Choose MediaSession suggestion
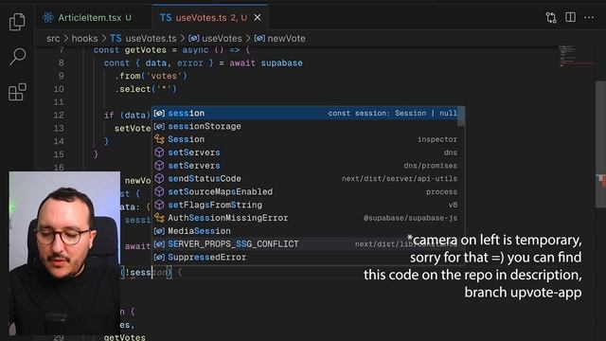The width and height of the screenshot is (606, 341). [x=305, y=231]
